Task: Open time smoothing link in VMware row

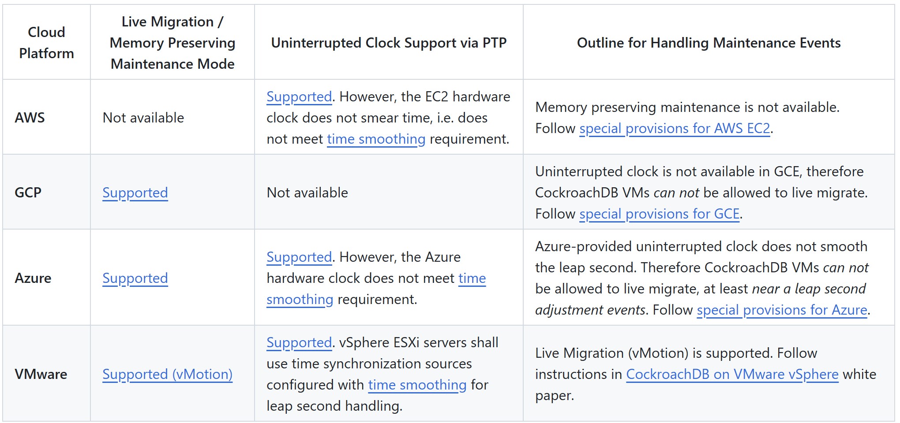Action: [417, 385]
